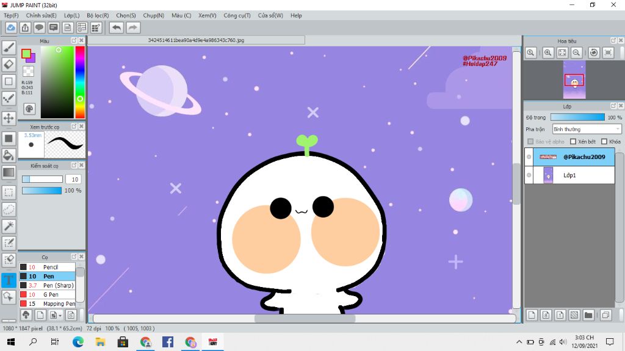Select the Pen (Sharp) brush
625x351 pixels.
(x=47, y=285)
